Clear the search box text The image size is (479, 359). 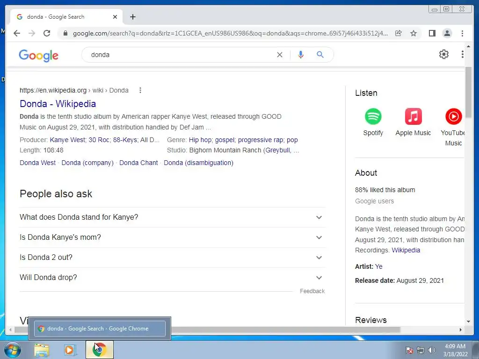[280, 55]
